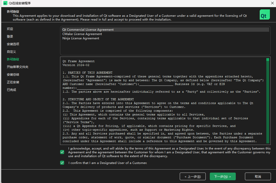This screenshot has height=183, width=276.
Task: Go to the next step with 下一步(N)
Action: [223, 176]
